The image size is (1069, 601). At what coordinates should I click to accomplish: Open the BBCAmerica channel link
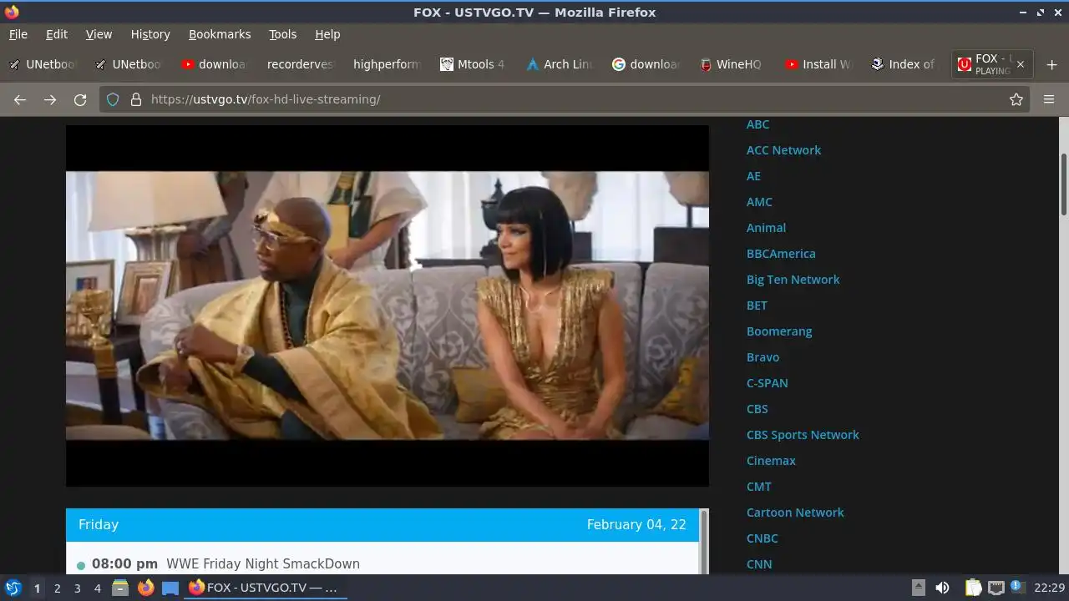pos(781,254)
